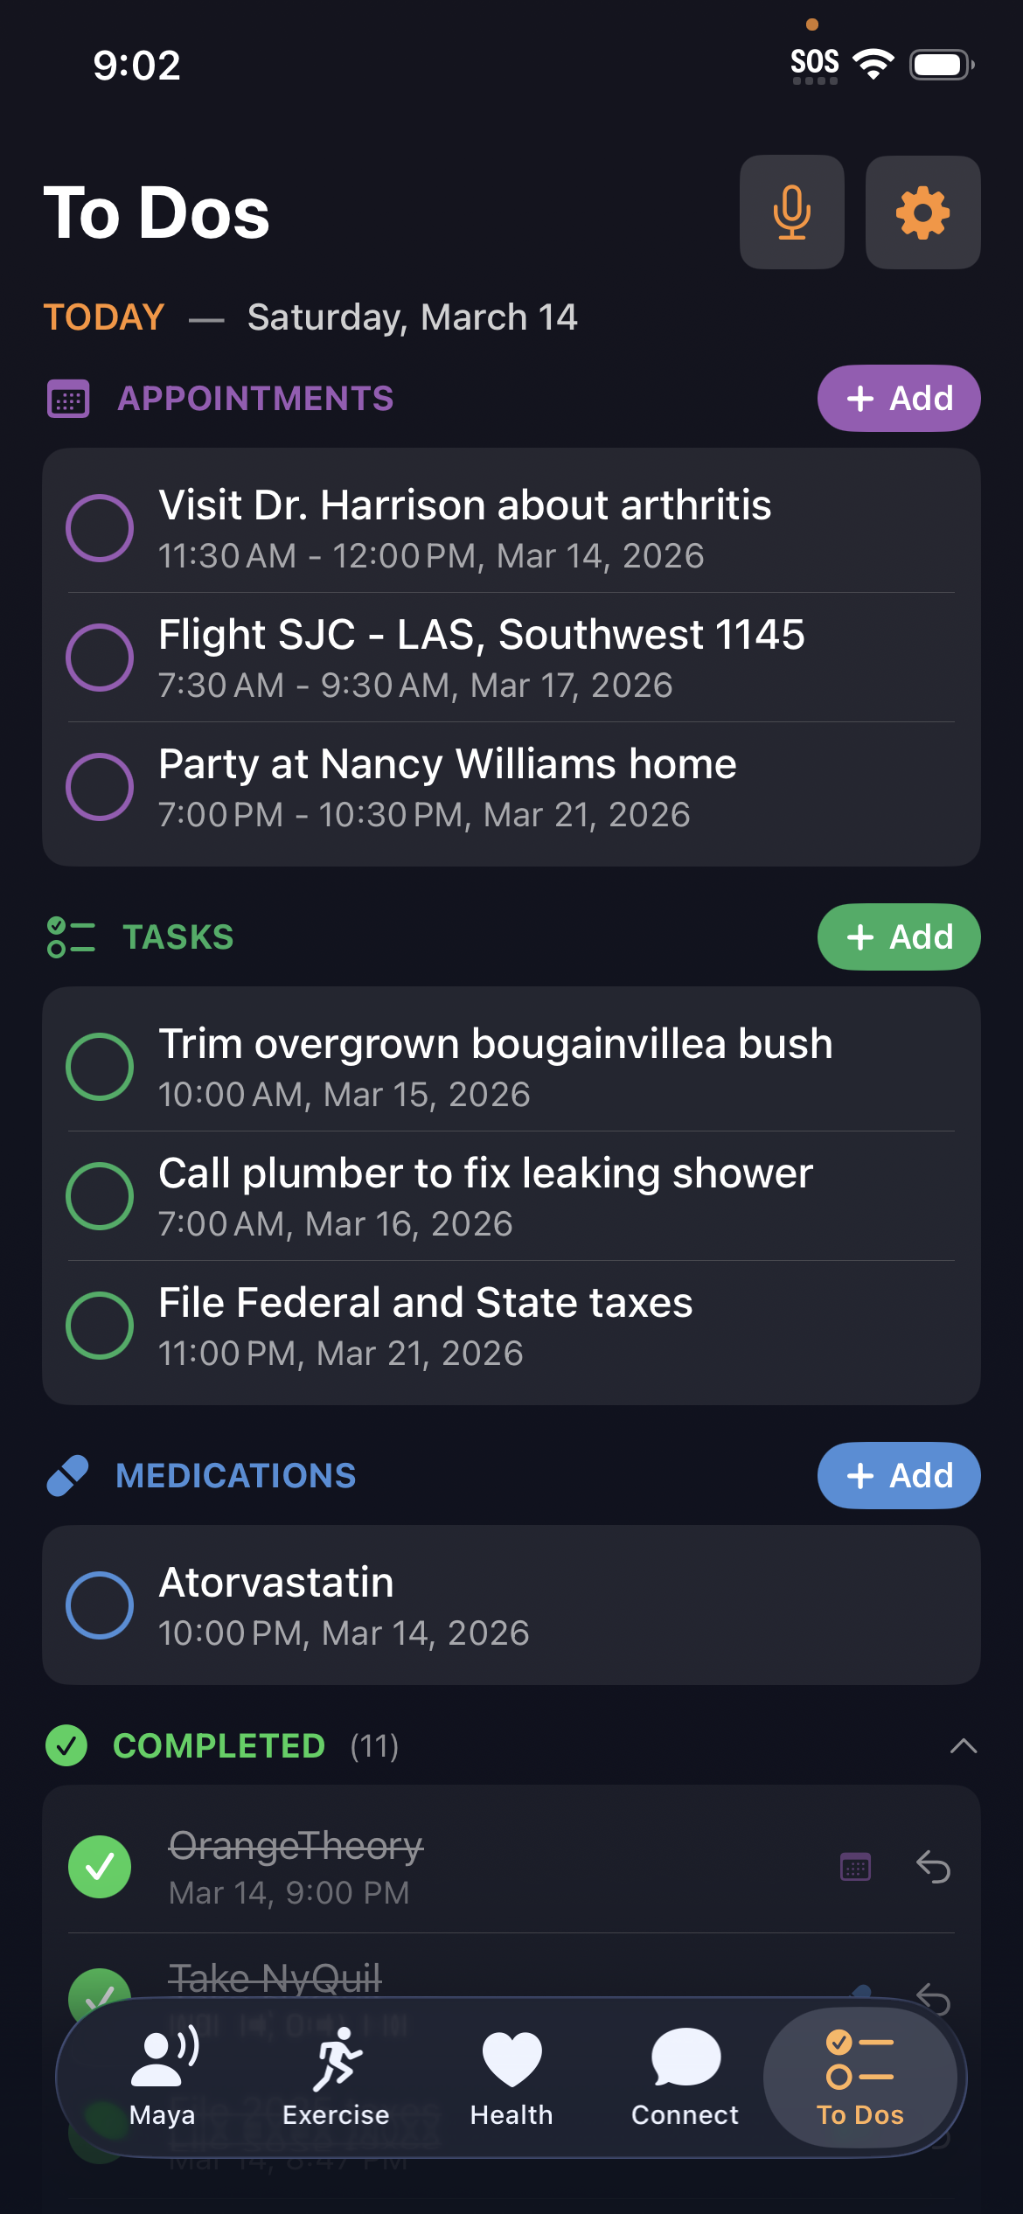Tap the microphone voice input icon
The height and width of the screenshot is (2214, 1023).
pyautogui.click(x=791, y=212)
